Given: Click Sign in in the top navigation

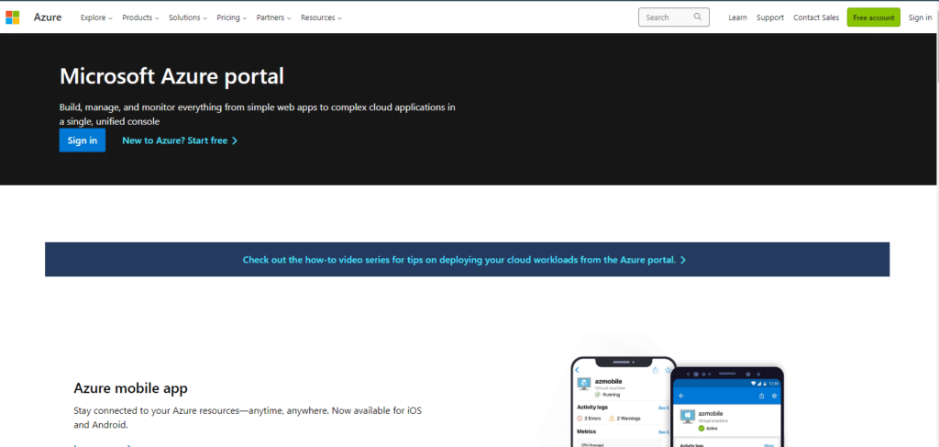Looking at the screenshot, I should (x=920, y=17).
